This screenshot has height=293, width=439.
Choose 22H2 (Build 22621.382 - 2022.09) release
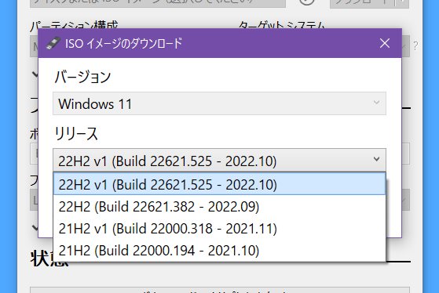pos(219,206)
